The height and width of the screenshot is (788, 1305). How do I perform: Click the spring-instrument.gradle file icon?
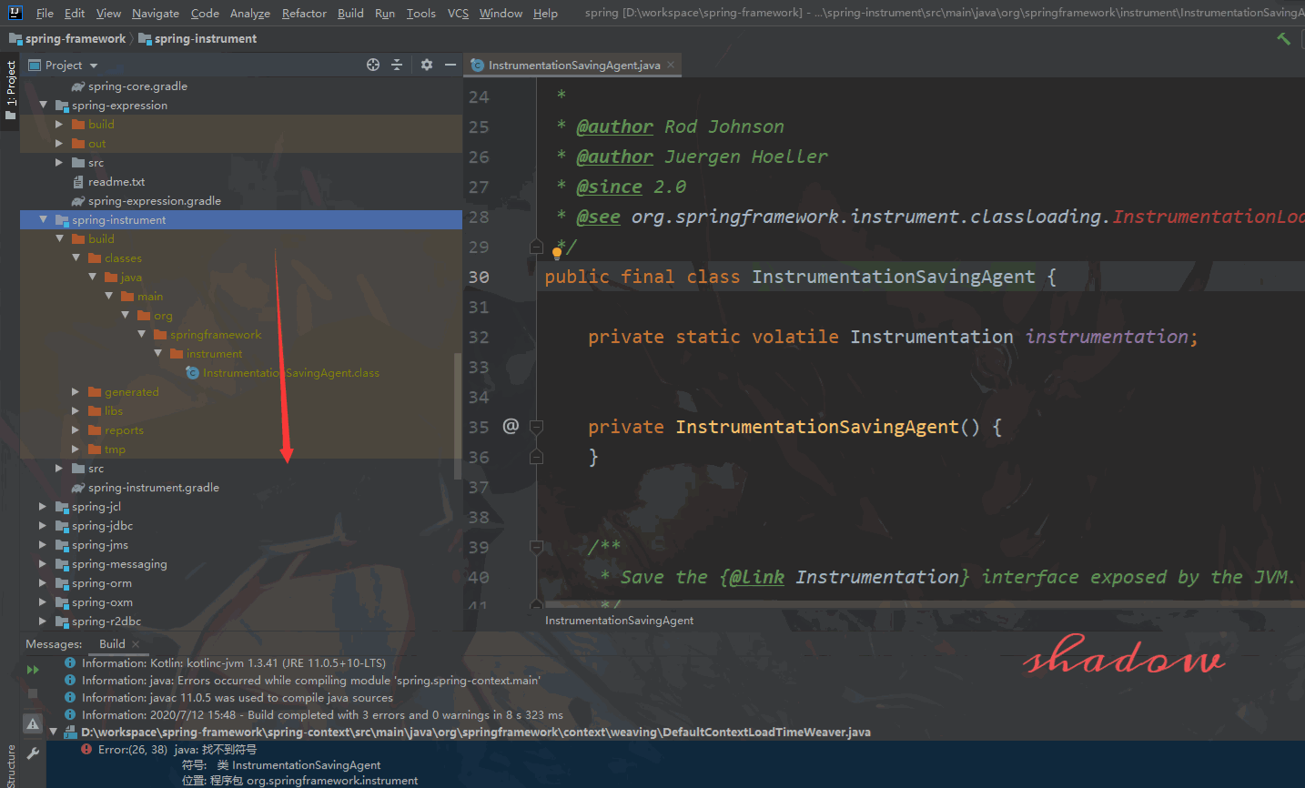click(x=79, y=488)
